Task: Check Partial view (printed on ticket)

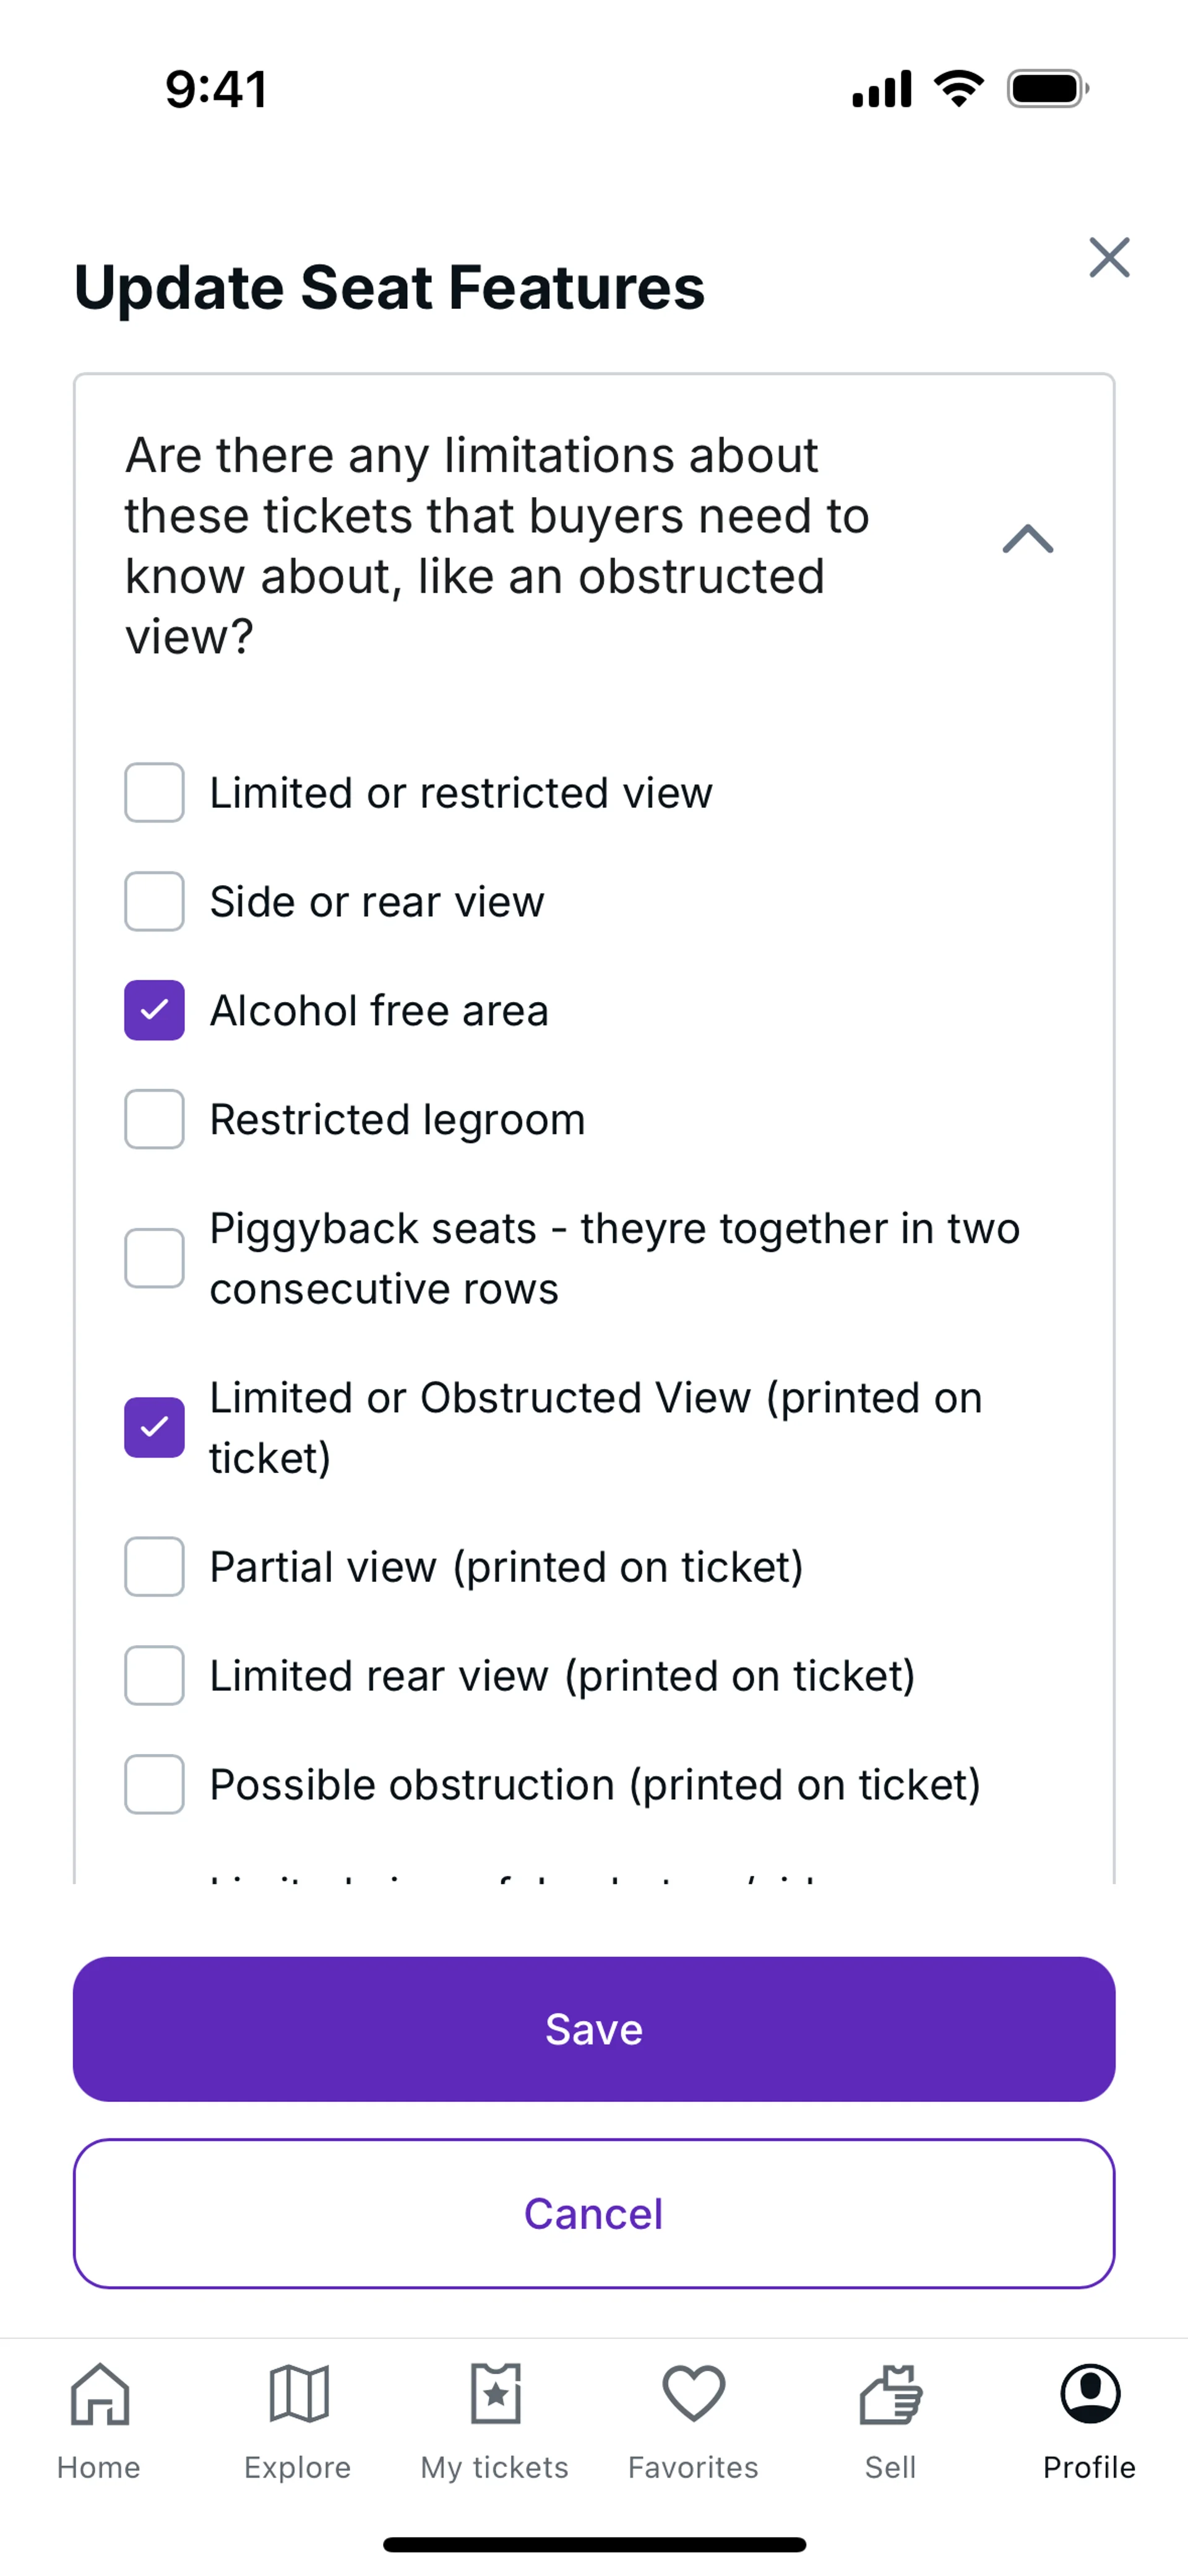Action: (x=154, y=1567)
